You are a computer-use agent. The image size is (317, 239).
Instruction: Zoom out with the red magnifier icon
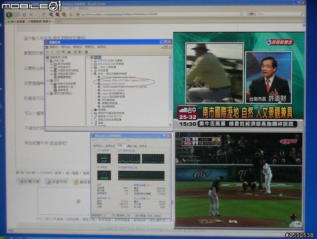(57, 14)
